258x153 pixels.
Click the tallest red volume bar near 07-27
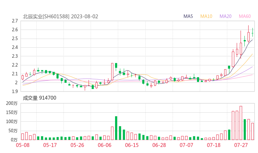pos(241,123)
